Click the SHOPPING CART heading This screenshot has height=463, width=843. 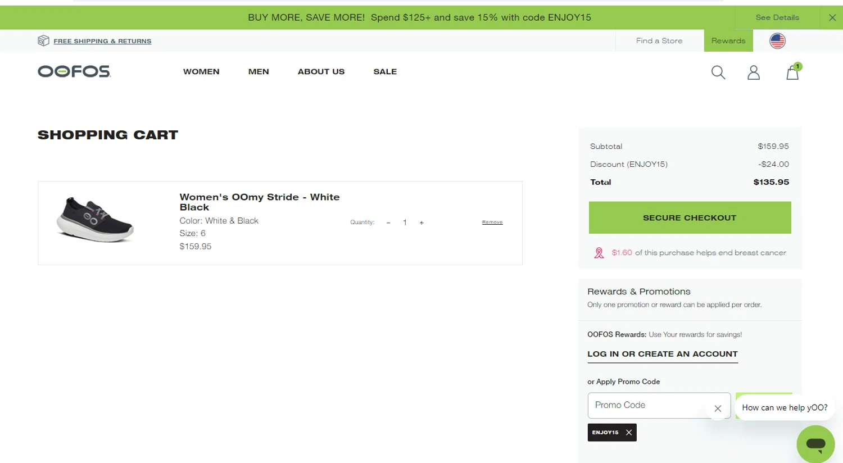[108, 135]
